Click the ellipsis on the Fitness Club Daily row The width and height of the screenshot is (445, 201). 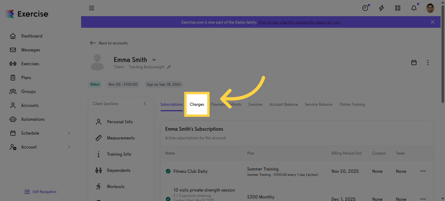(x=423, y=171)
